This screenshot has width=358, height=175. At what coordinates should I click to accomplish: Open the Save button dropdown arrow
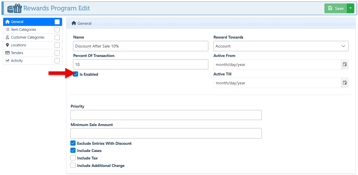[x=351, y=8]
